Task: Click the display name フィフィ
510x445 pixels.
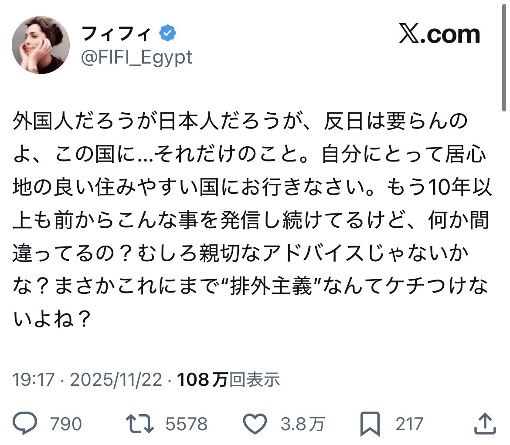Action: (x=117, y=34)
